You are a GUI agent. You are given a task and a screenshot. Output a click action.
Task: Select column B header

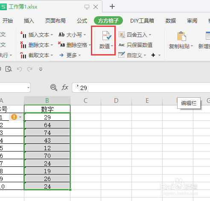47,101
